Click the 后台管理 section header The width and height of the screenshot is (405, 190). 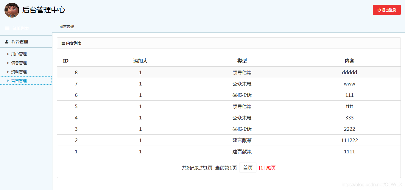tap(20, 42)
